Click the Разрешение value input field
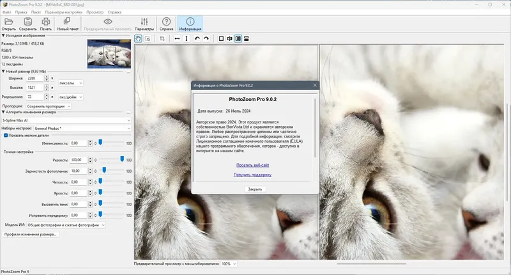Image resolution: width=511 pixels, height=275 pixels. point(35,97)
